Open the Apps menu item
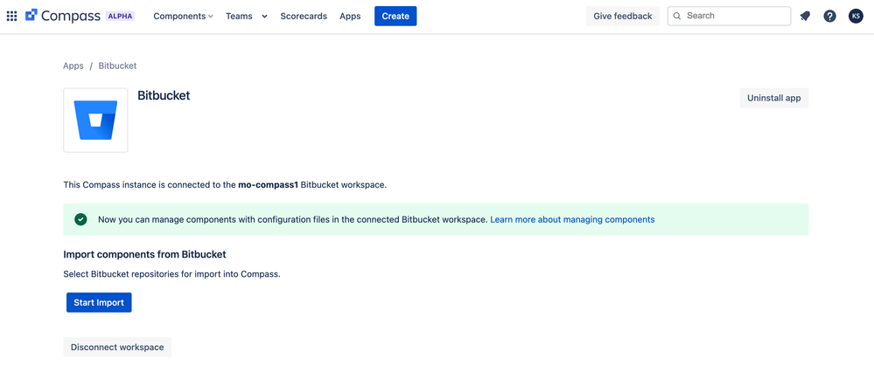The height and width of the screenshot is (365, 874). (350, 16)
